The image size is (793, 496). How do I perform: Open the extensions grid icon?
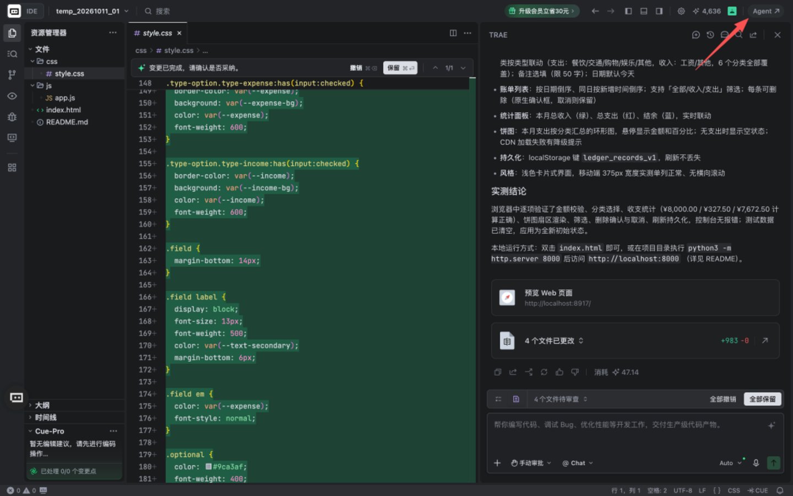click(x=12, y=168)
